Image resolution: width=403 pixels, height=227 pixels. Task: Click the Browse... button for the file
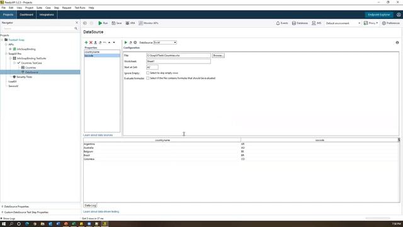pyautogui.click(x=219, y=55)
